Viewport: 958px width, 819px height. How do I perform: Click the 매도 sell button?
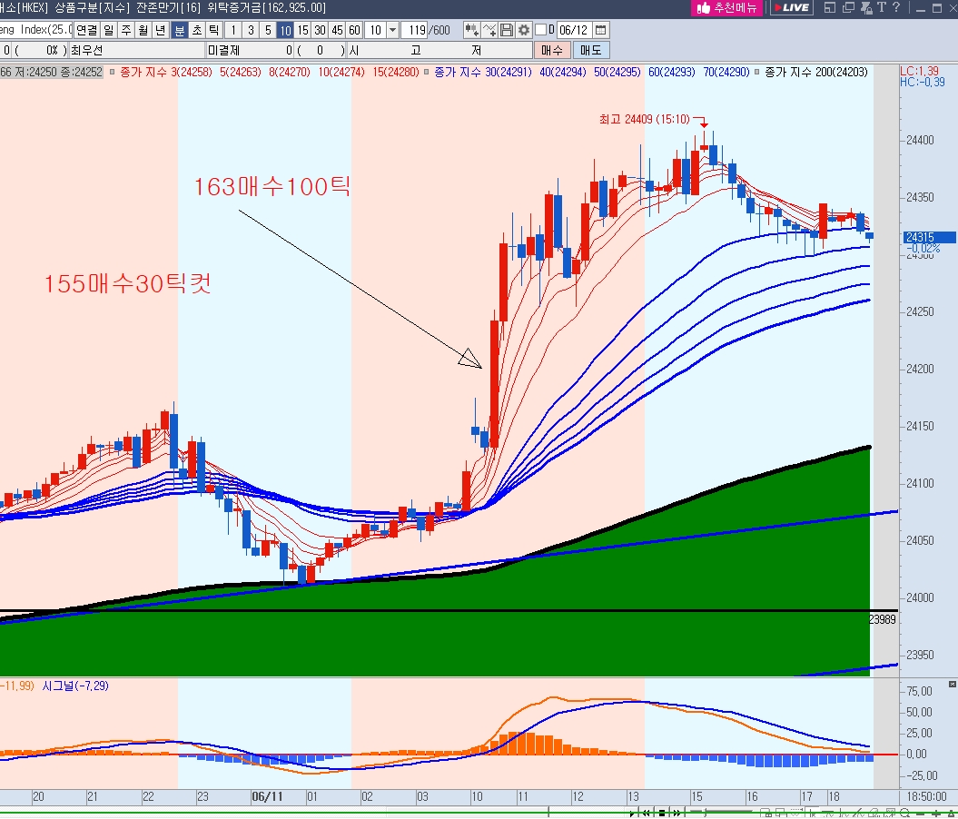tap(591, 50)
